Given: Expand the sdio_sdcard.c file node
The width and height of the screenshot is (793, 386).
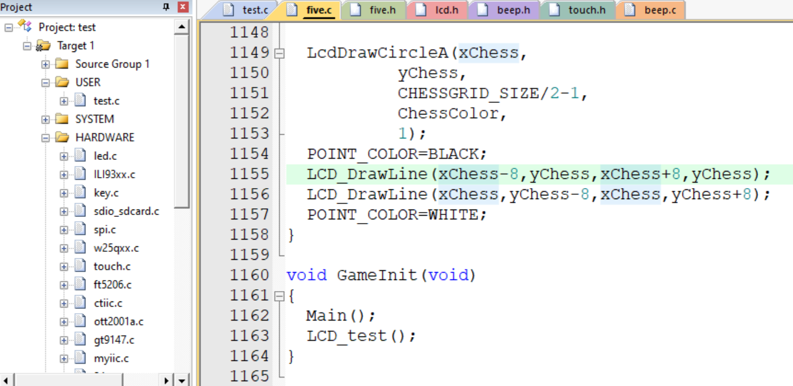Looking at the screenshot, I should click(x=64, y=211).
